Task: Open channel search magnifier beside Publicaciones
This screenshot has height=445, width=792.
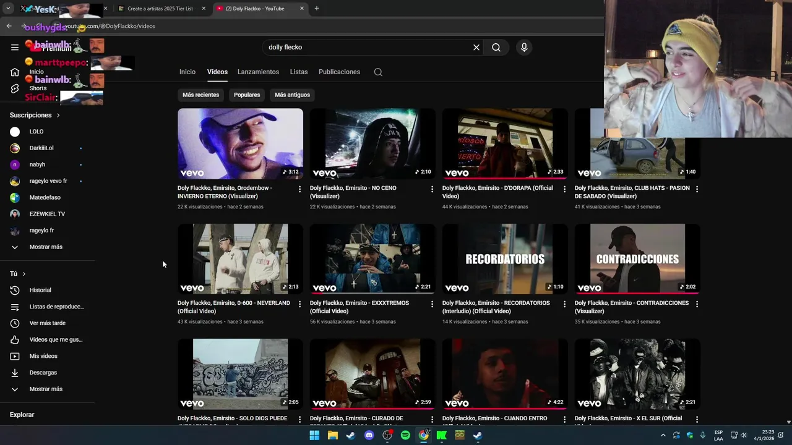Action: point(378,72)
